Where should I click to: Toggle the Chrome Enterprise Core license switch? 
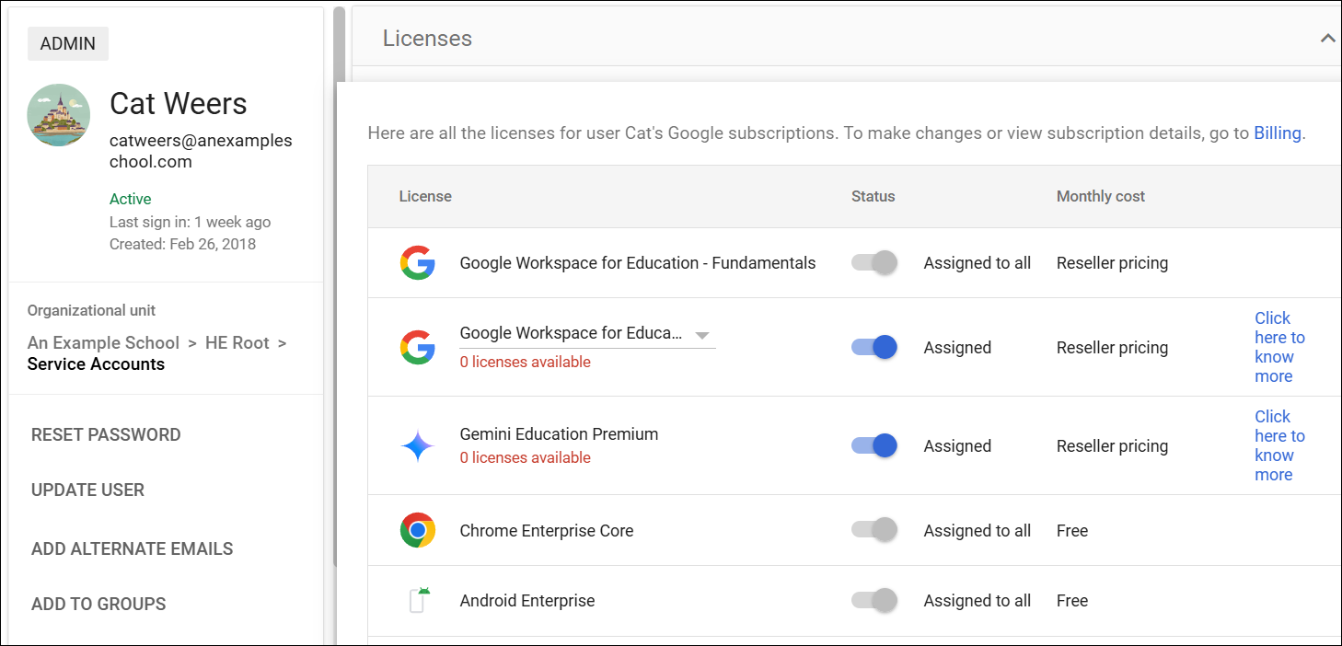pos(874,531)
